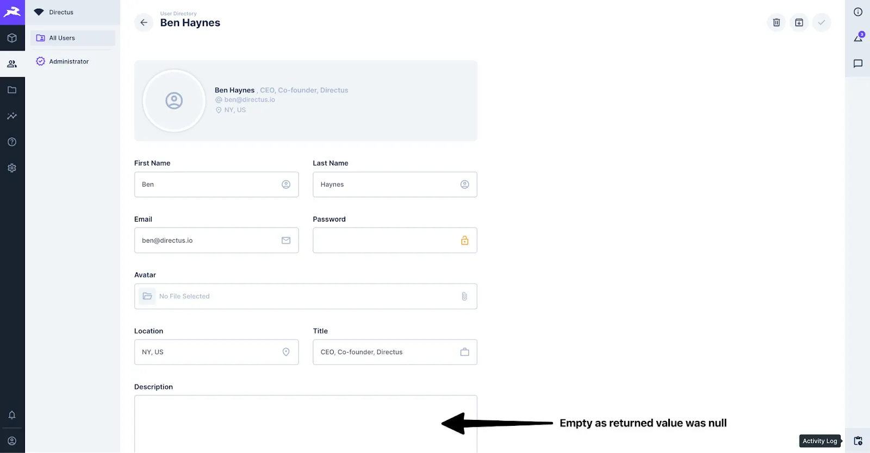Select the User Directory module icon
This screenshot has width=870, height=453.
pyautogui.click(x=12, y=64)
